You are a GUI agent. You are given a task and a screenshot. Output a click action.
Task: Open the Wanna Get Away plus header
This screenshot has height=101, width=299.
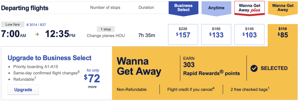pyautogui.click(x=249, y=8)
